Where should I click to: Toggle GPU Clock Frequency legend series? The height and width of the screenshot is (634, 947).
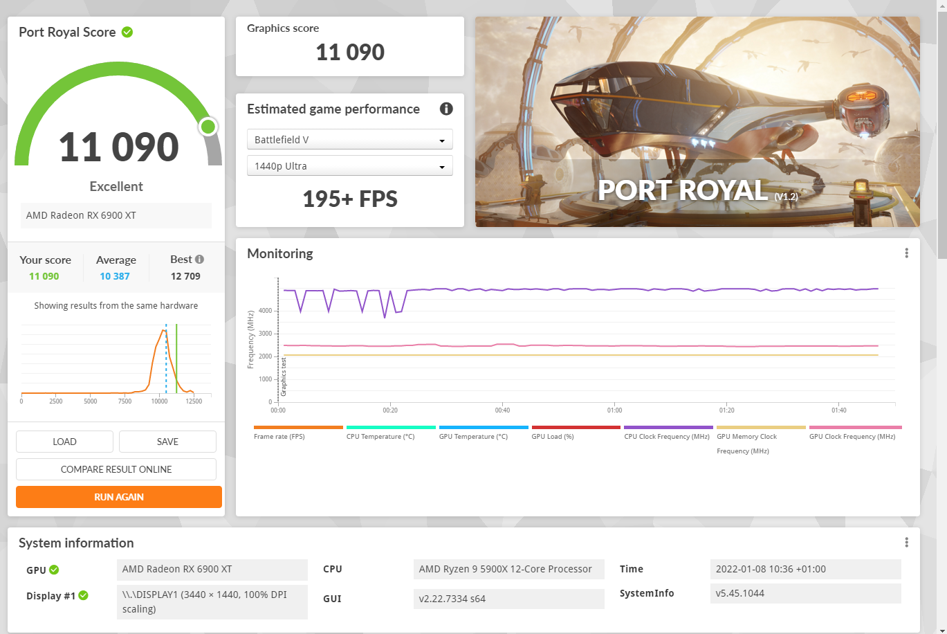(855, 433)
